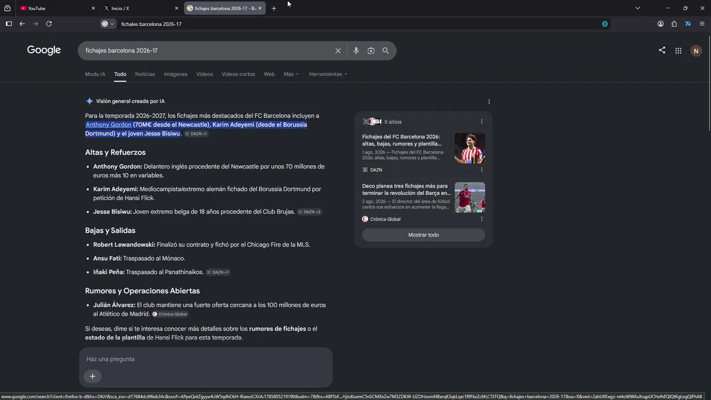Open a new browser tab

tap(274, 8)
